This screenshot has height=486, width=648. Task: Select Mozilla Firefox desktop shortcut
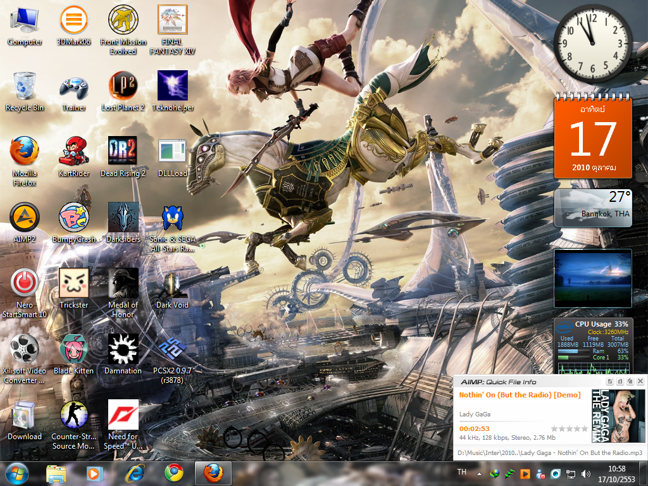tap(25, 161)
